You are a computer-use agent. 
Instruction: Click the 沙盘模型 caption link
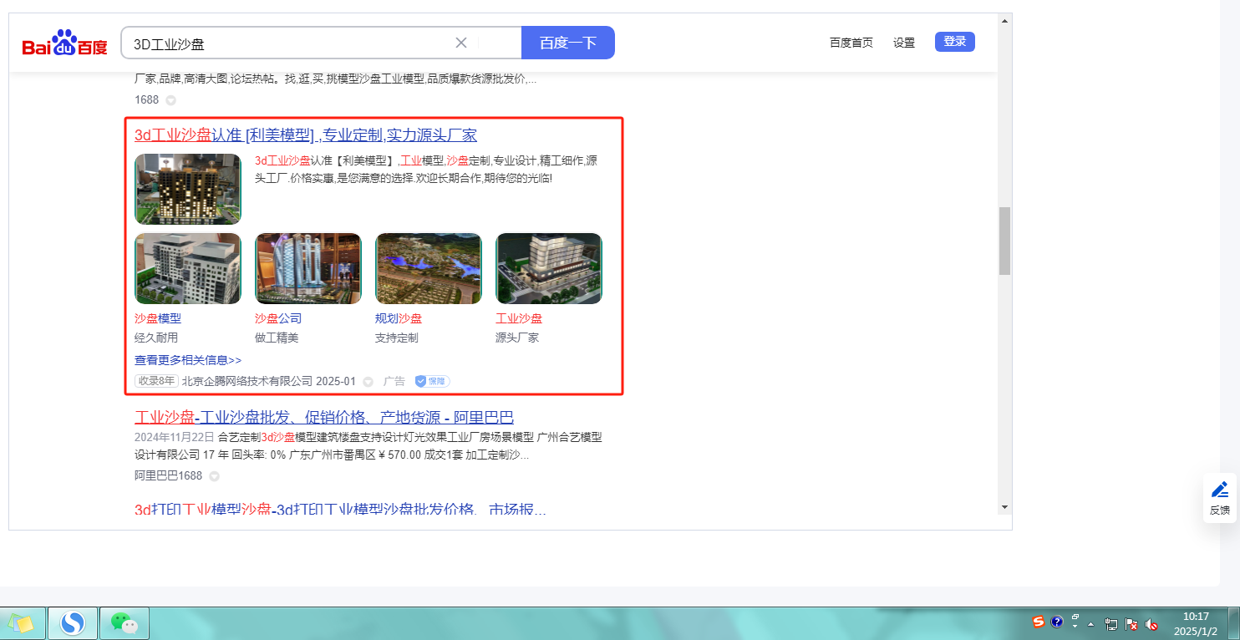[x=158, y=318]
